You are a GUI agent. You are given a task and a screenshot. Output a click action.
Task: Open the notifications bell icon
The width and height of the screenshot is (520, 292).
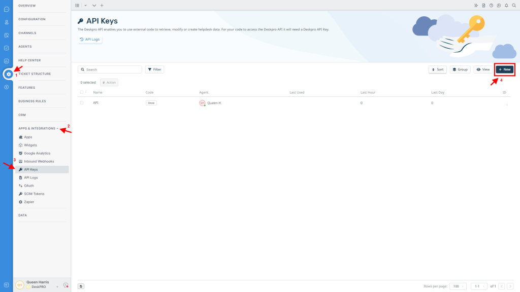tap(506, 6)
